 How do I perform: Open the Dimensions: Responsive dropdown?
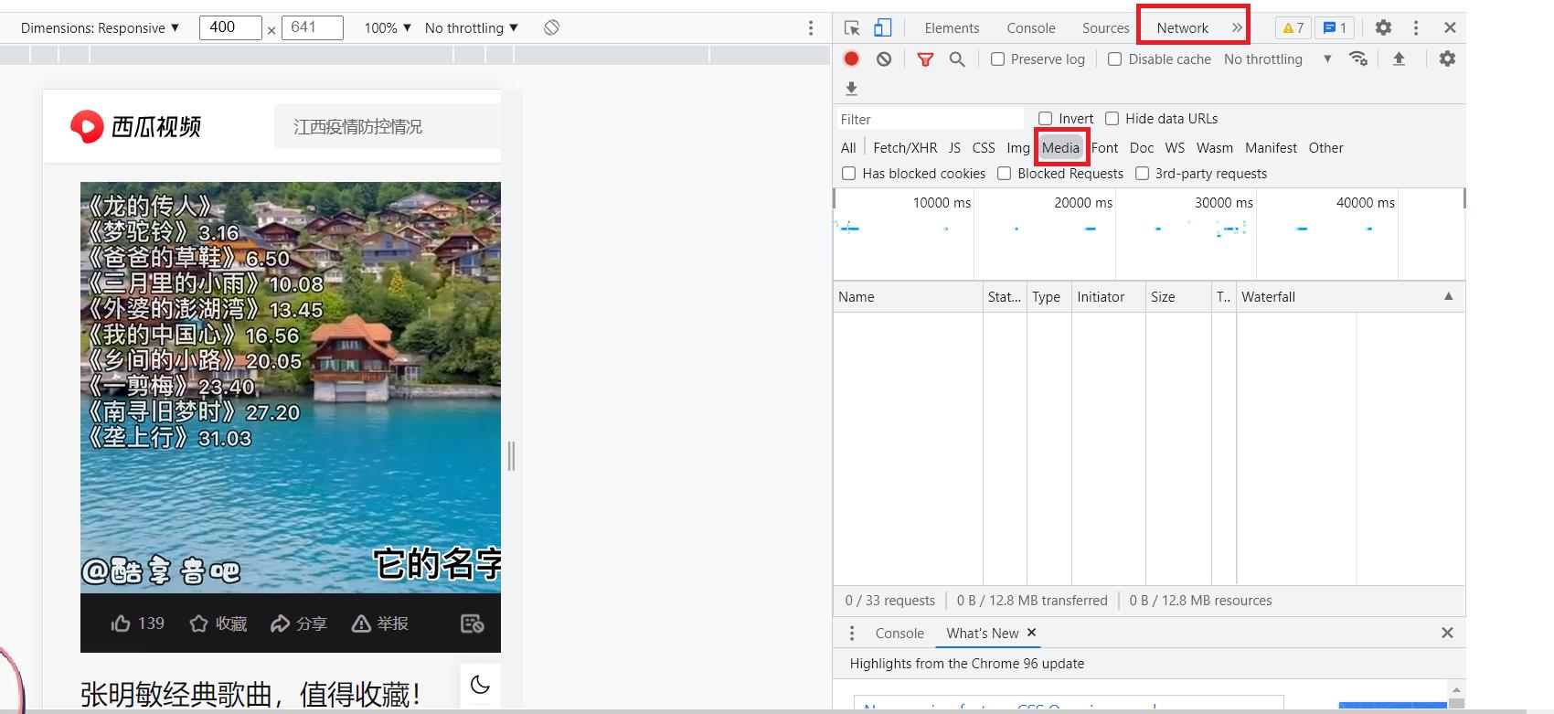pos(100,27)
